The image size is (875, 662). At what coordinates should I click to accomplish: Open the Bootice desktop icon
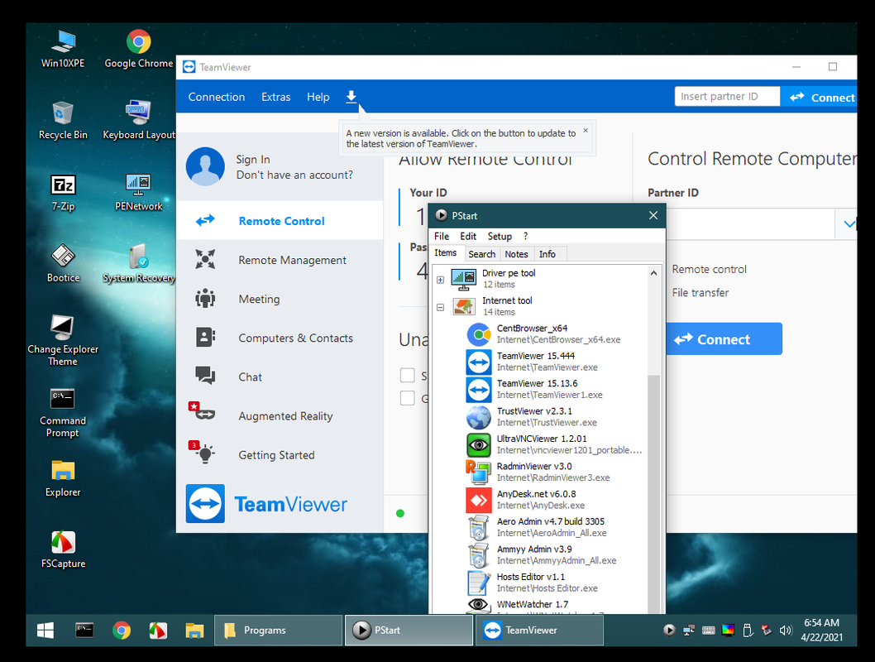[x=63, y=263]
